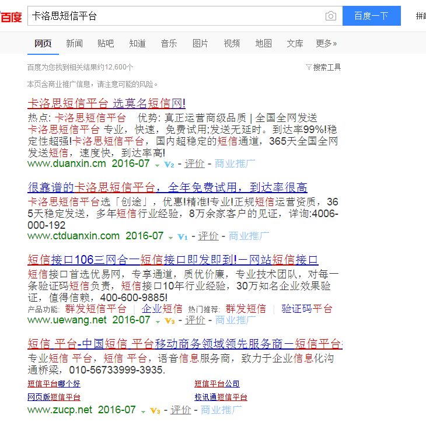The image size is (426, 422).
Task: Click the Baidu logo
Action: click(x=11, y=17)
